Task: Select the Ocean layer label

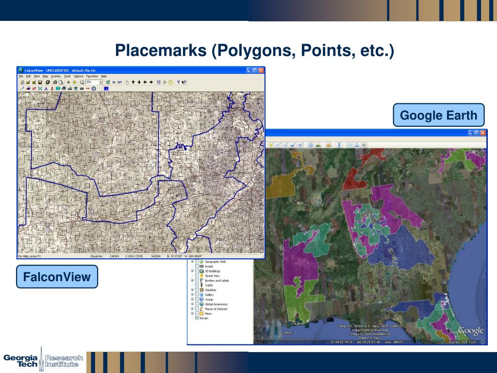Action: coord(209,299)
